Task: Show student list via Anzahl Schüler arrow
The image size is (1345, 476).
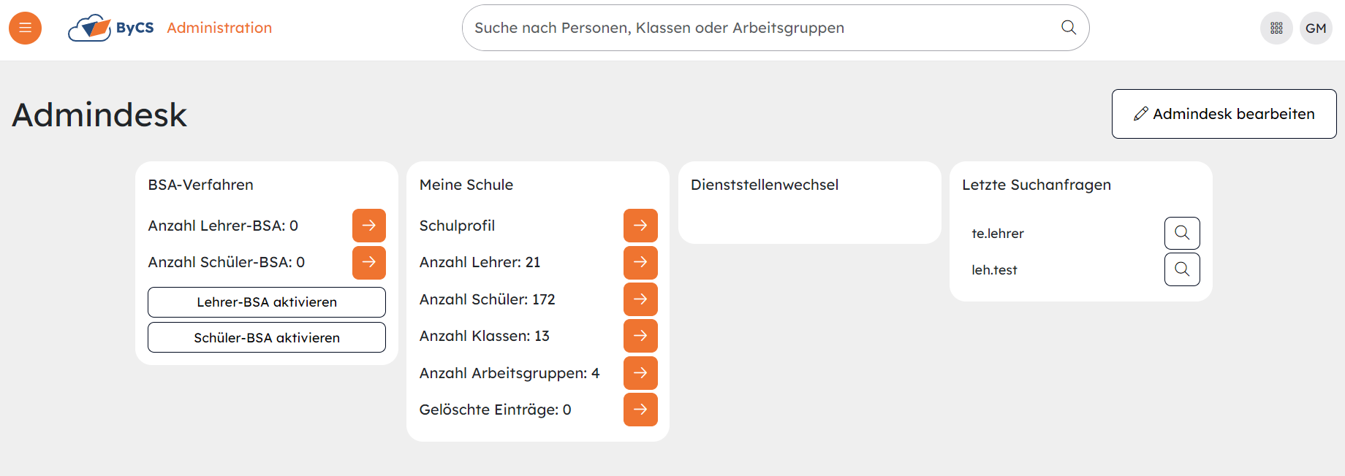Action: coord(640,299)
